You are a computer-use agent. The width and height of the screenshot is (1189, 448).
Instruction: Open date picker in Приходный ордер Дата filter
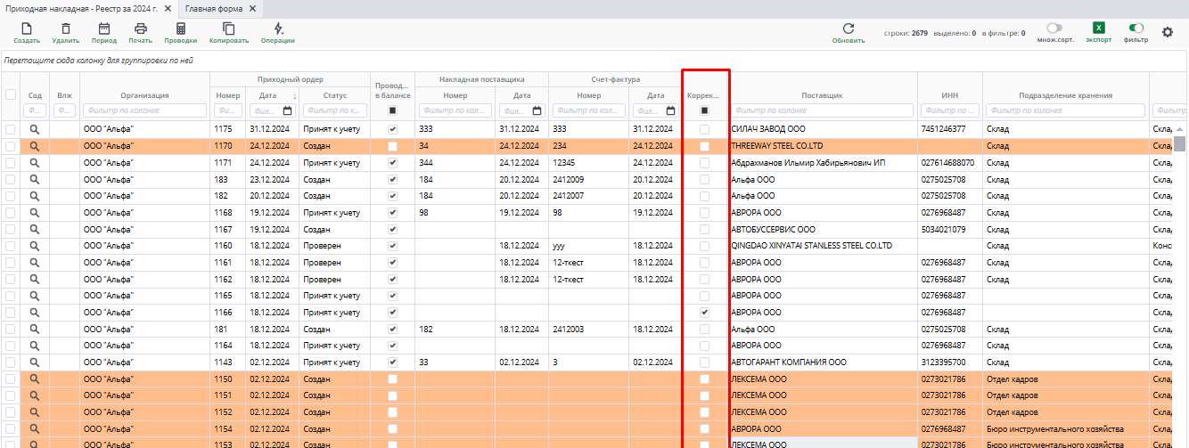click(288, 111)
